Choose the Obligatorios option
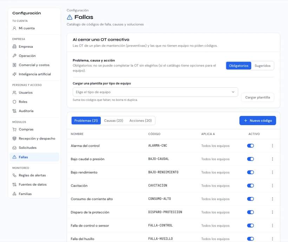 pyautogui.click(x=238, y=66)
